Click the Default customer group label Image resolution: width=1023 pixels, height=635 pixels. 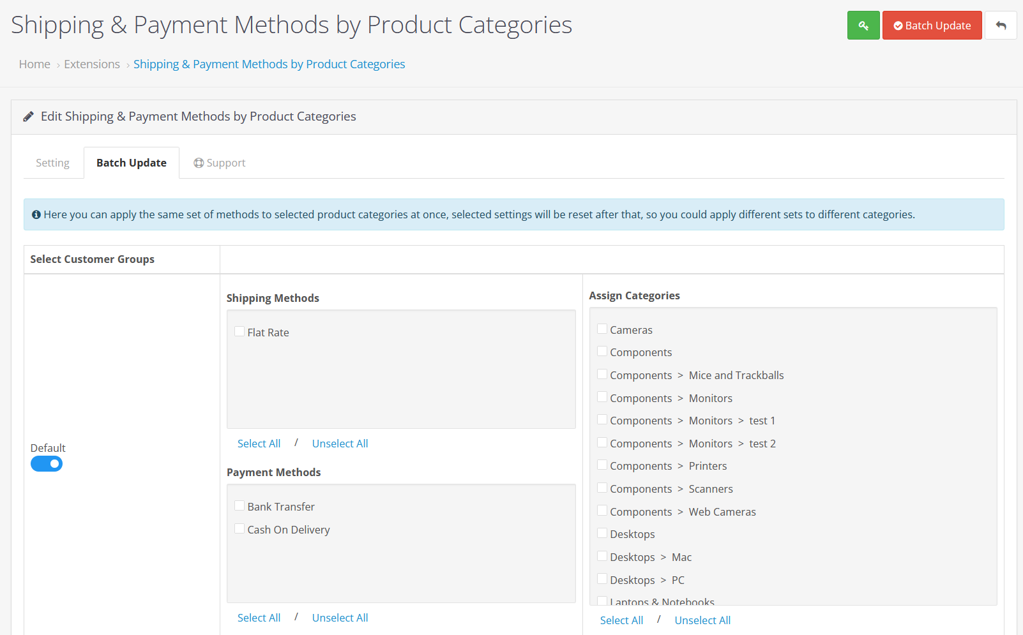pyautogui.click(x=48, y=448)
